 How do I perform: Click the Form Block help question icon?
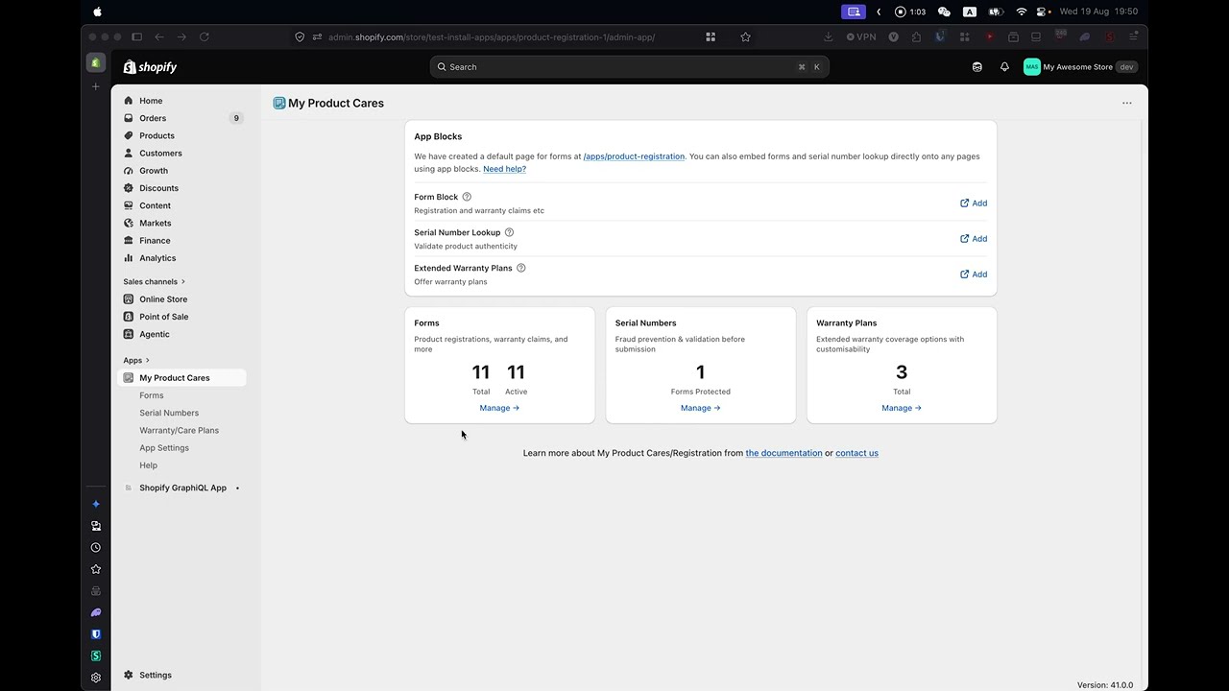click(x=467, y=197)
